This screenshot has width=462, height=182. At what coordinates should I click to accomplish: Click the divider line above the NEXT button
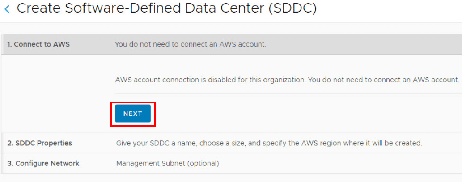coord(286,94)
